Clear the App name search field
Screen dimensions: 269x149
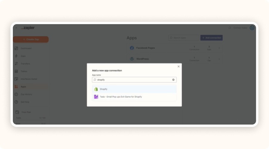[173, 80]
